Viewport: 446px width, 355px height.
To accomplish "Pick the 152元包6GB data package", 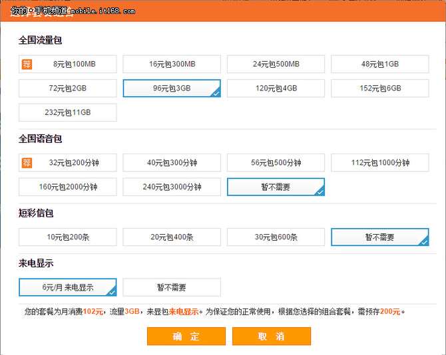I will (x=379, y=88).
